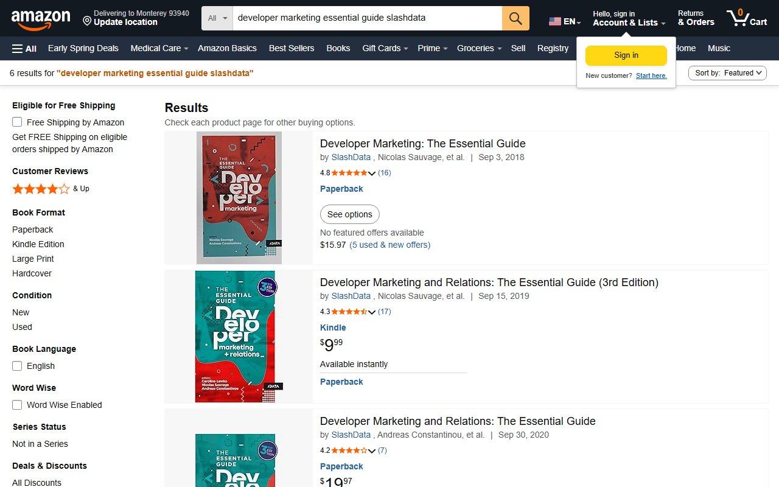Viewport: 779px width, 487px height.
Task: Click the yellow Sign in button
Action: pyautogui.click(x=626, y=55)
